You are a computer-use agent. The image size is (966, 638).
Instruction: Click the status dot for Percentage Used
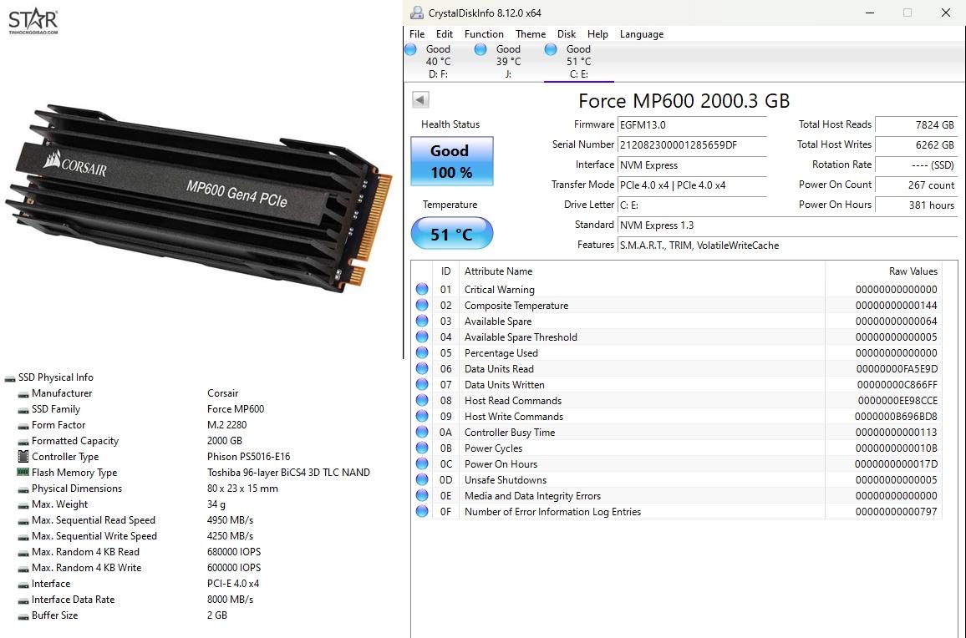[422, 353]
